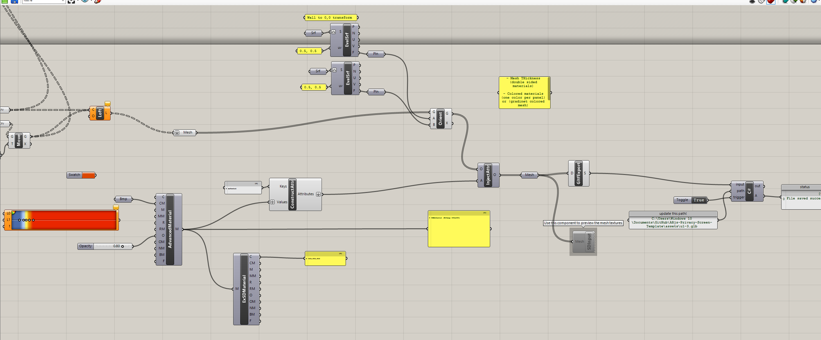
Task: Toggle the True boolean toggle value
Action: tap(699, 200)
